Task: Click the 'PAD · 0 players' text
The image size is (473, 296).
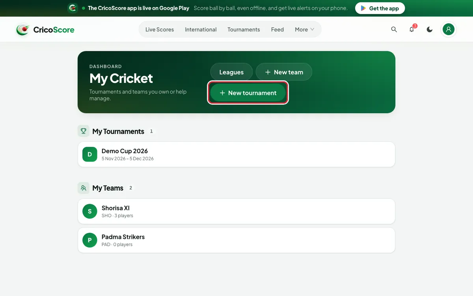Action: 117,244
